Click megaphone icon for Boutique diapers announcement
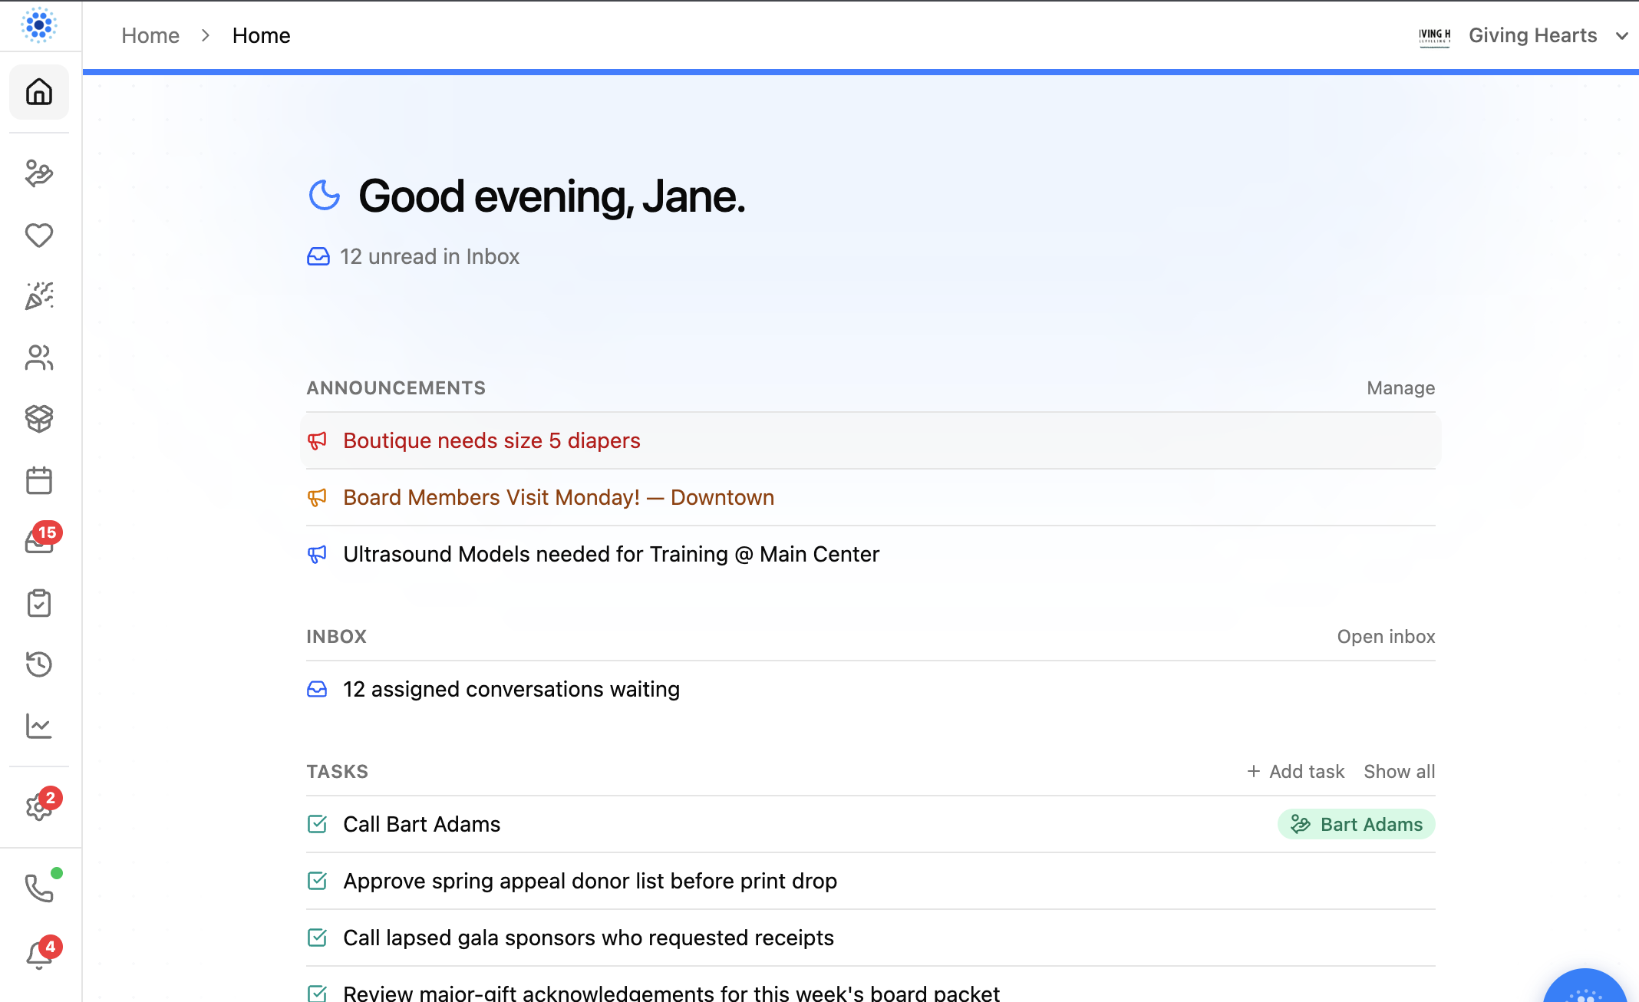Image resolution: width=1639 pixels, height=1002 pixels. pos(317,440)
